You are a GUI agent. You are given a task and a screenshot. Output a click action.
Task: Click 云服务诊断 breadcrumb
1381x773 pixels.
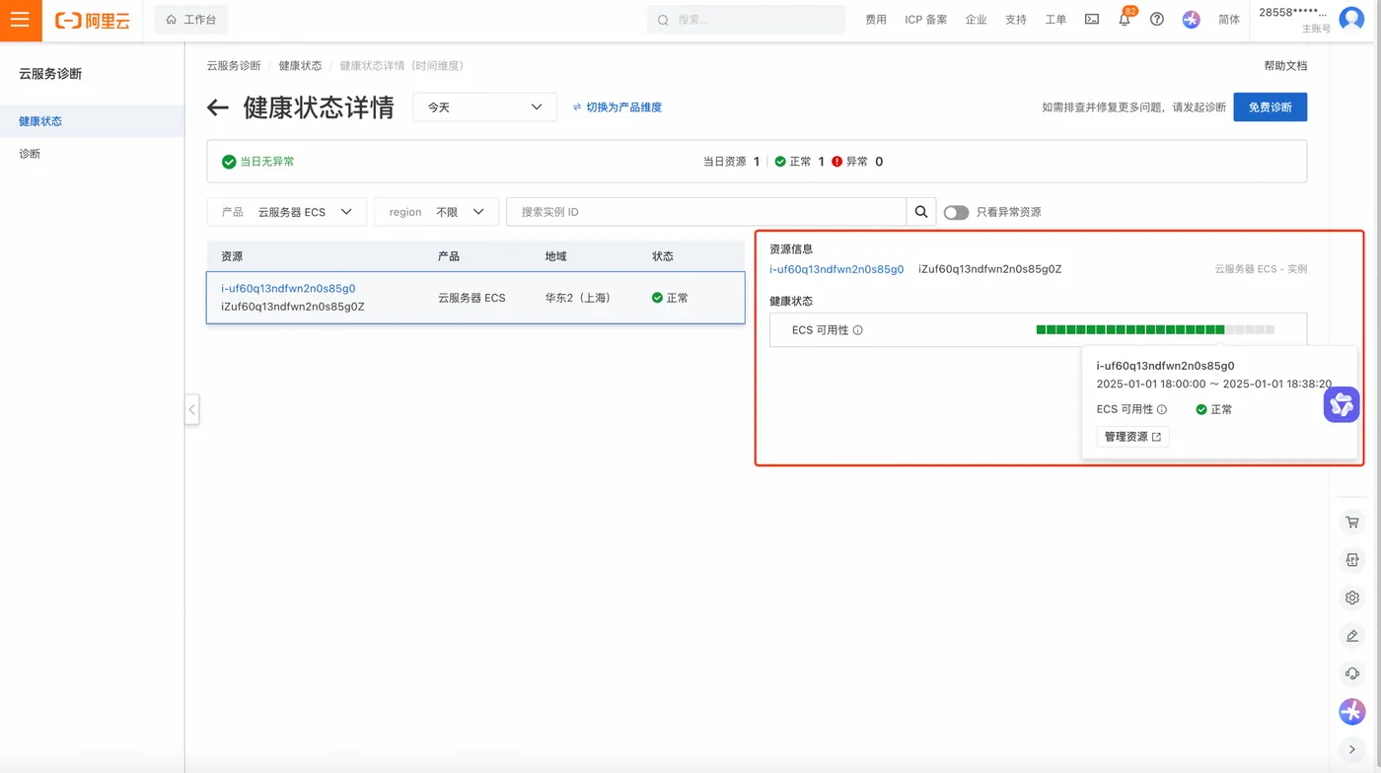(234, 66)
